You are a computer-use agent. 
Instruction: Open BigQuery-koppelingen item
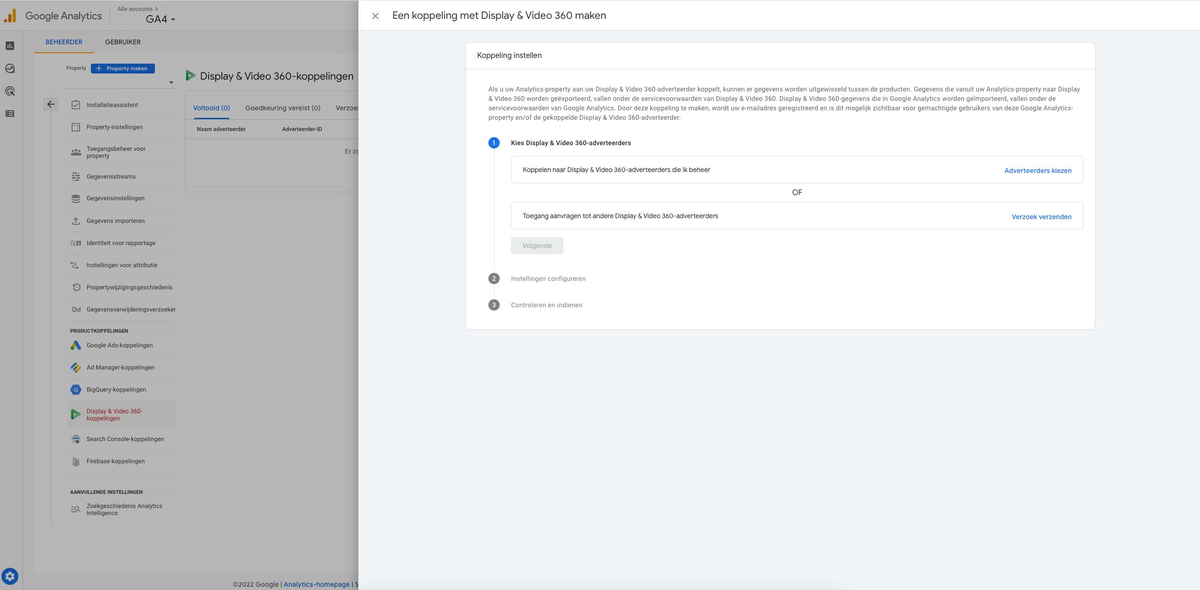(116, 389)
